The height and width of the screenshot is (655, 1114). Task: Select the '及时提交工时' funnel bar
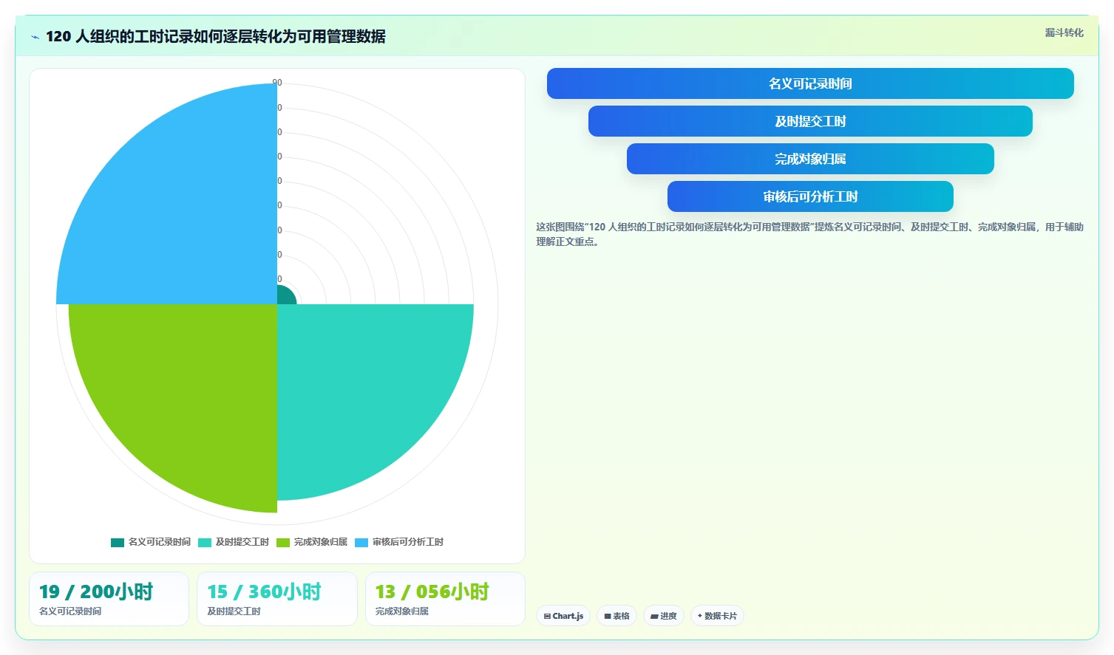click(x=810, y=121)
